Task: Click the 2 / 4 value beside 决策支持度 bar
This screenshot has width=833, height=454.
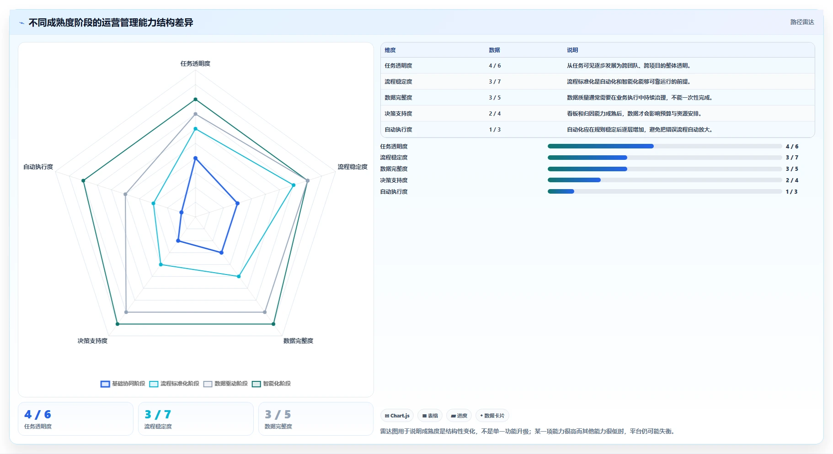Action: (x=792, y=180)
